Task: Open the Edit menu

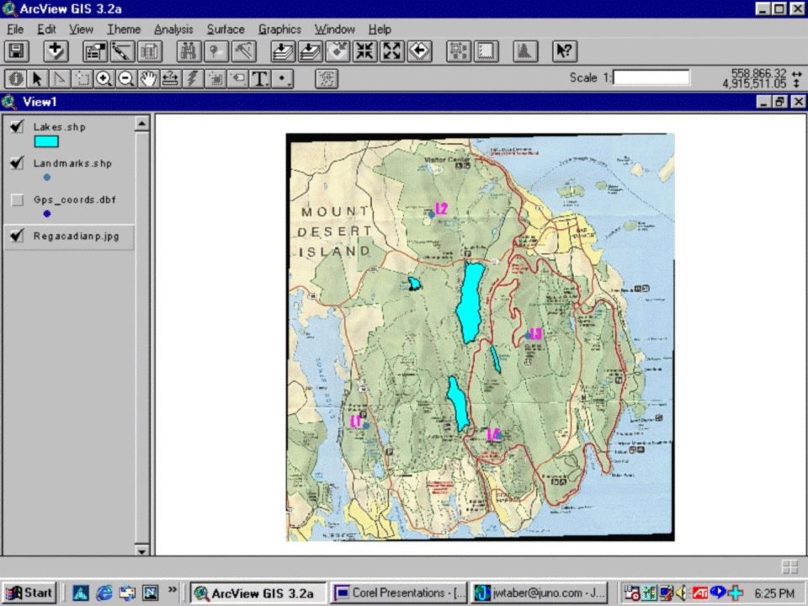Action: 46,29
